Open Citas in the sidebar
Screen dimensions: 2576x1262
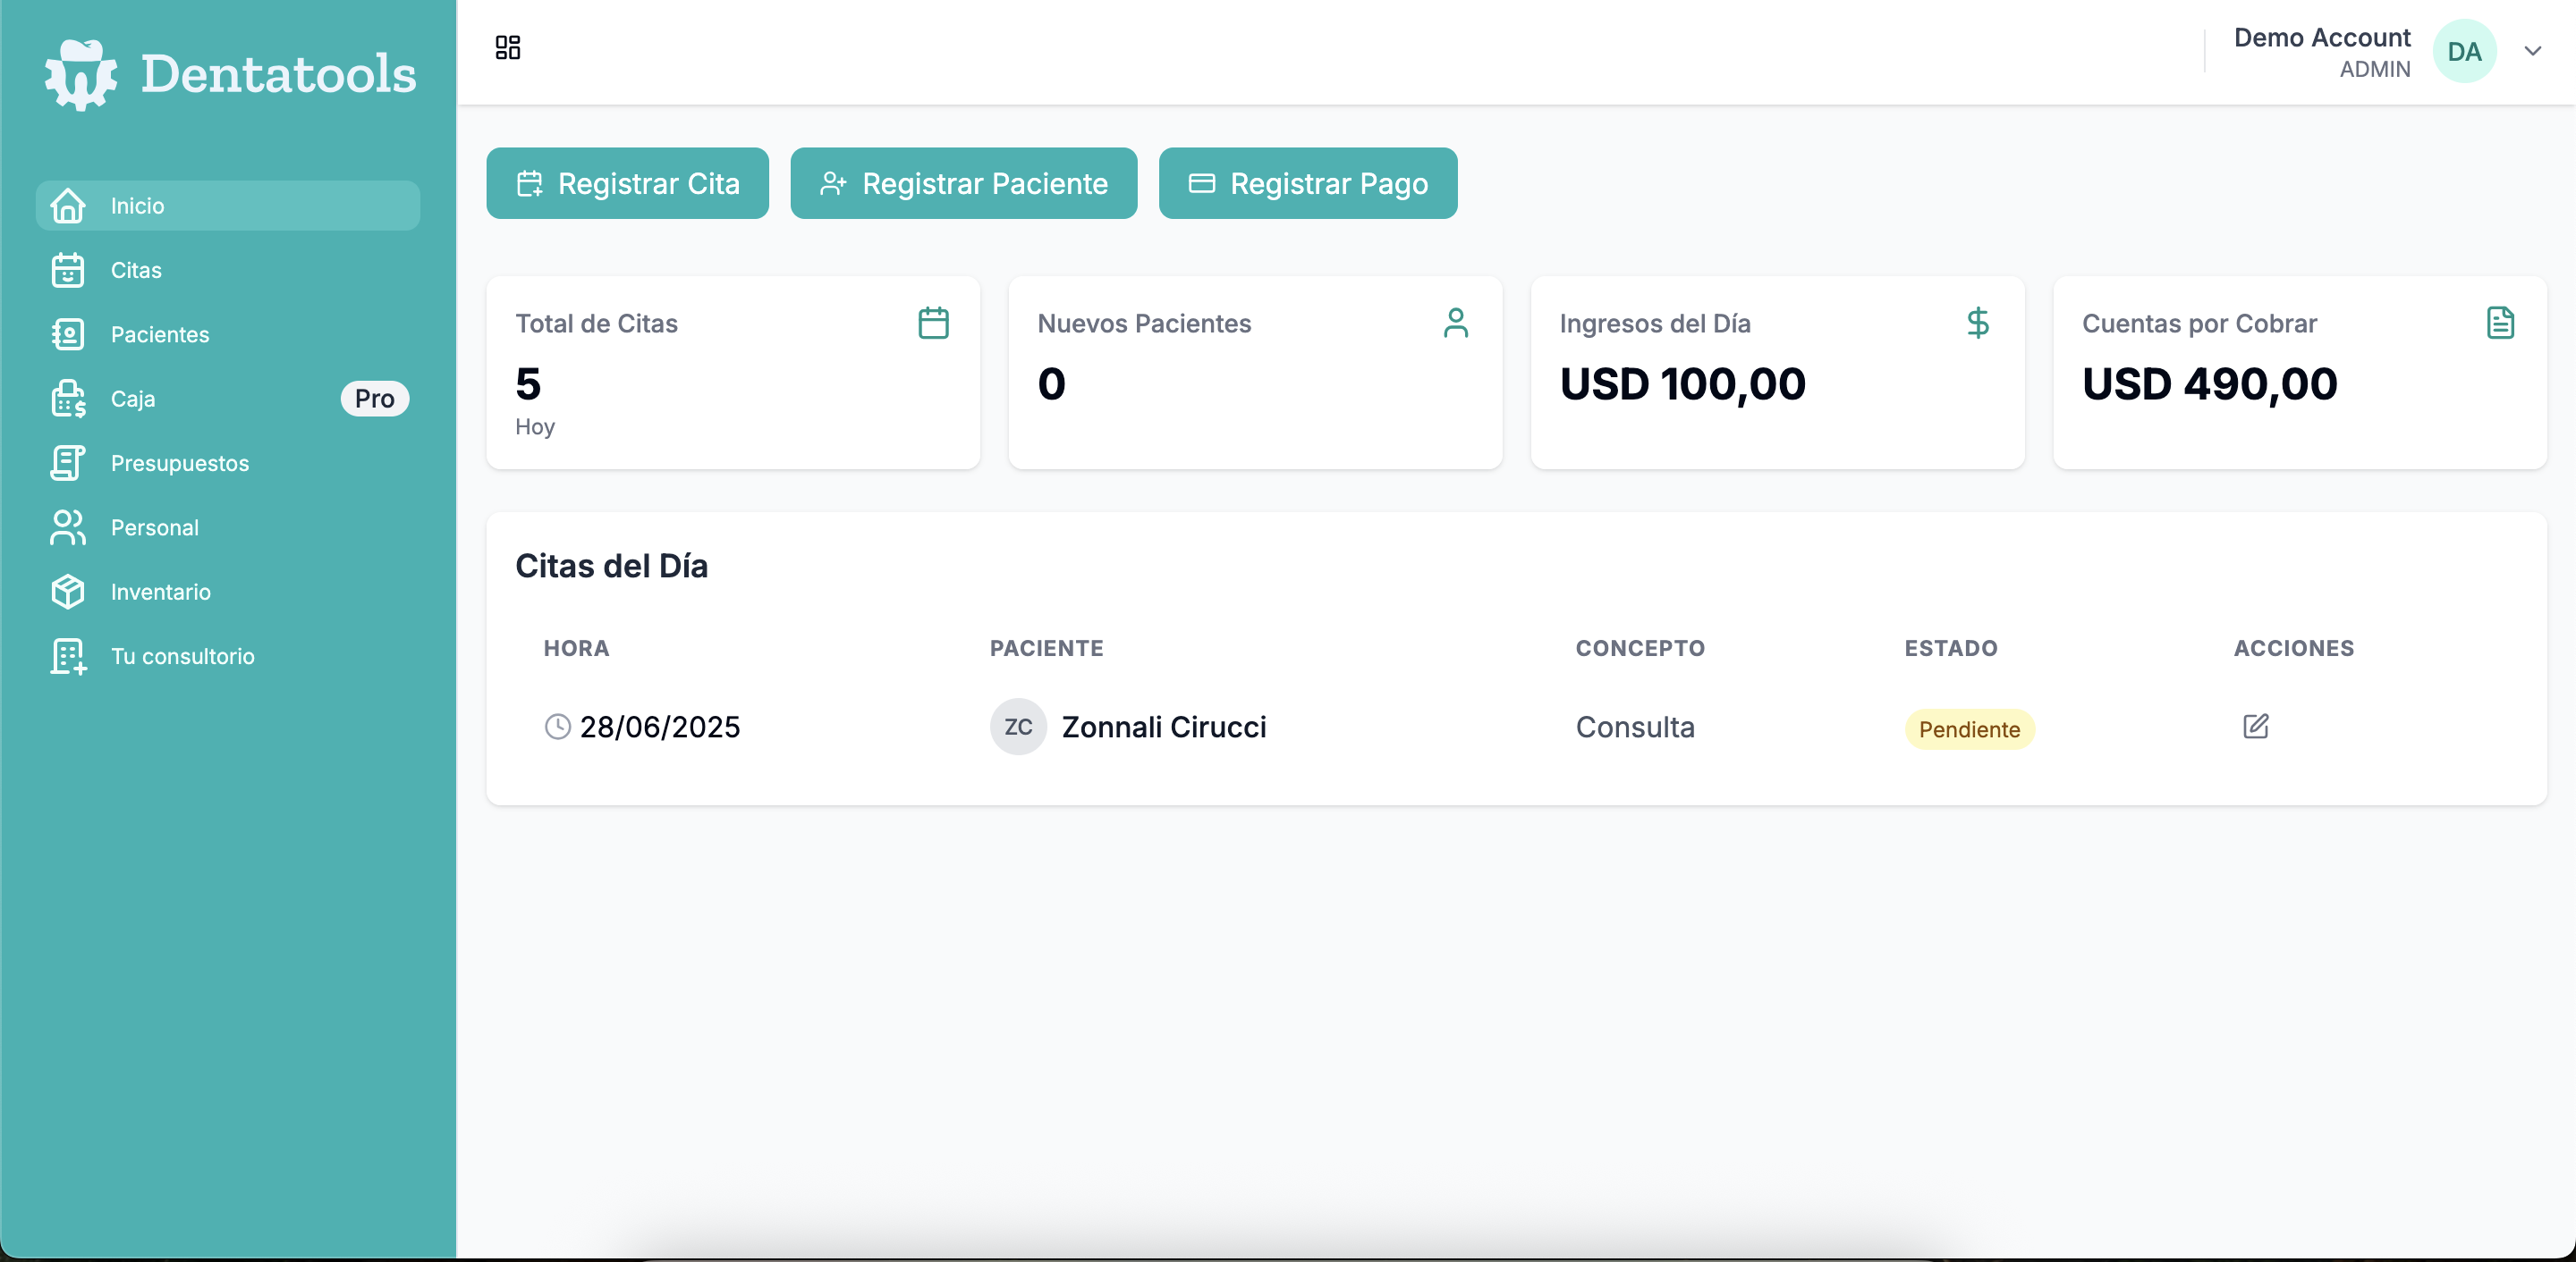(x=135, y=270)
